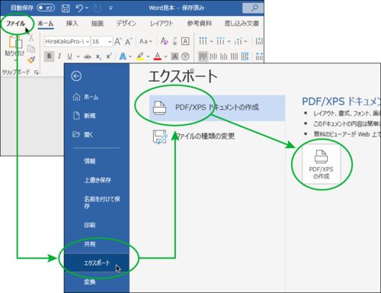Open the Bullets dropdown arrow
The height and width of the screenshot is (293, 381).
tap(211, 41)
